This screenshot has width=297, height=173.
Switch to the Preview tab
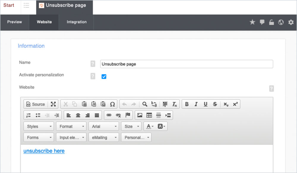[15, 22]
